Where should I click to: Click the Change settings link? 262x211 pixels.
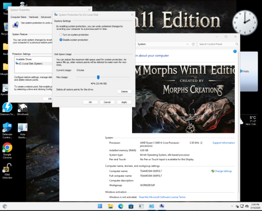pyautogui.click(x=223, y=171)
